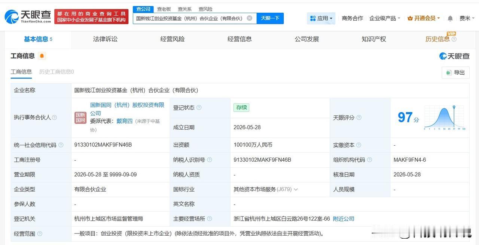Click help icon next to 经营范围
This screenshot has height=245, width=479.
pyautogui.click(x=40, y=234)
